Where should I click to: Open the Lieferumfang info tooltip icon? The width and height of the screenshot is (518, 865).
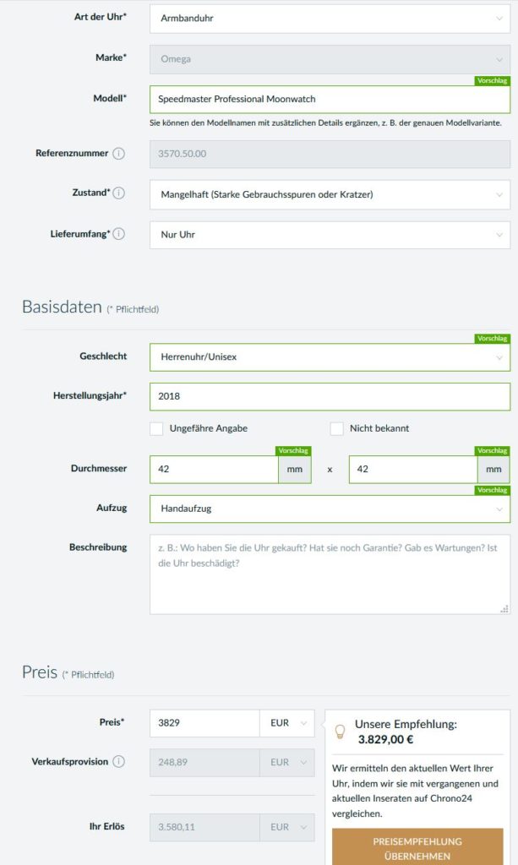[118, 234]
